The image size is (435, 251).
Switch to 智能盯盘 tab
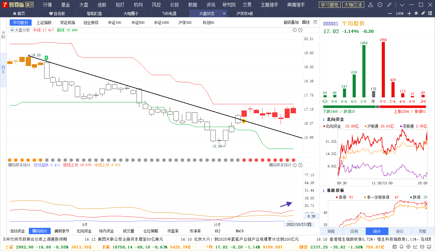94,13
